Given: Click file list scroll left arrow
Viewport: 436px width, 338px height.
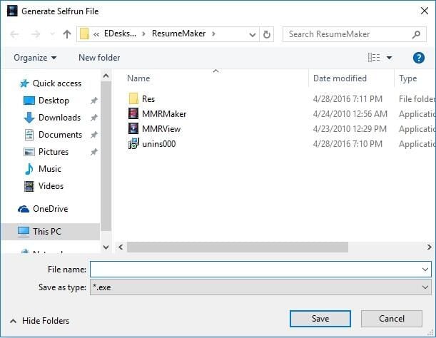Looking at the screenshot, I should pos(121,247).
